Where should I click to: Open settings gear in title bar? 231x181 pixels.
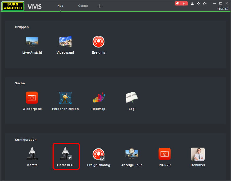pos(198,3)
